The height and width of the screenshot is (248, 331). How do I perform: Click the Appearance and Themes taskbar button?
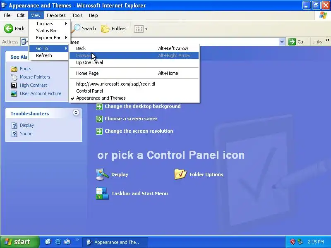click(115, 242)
